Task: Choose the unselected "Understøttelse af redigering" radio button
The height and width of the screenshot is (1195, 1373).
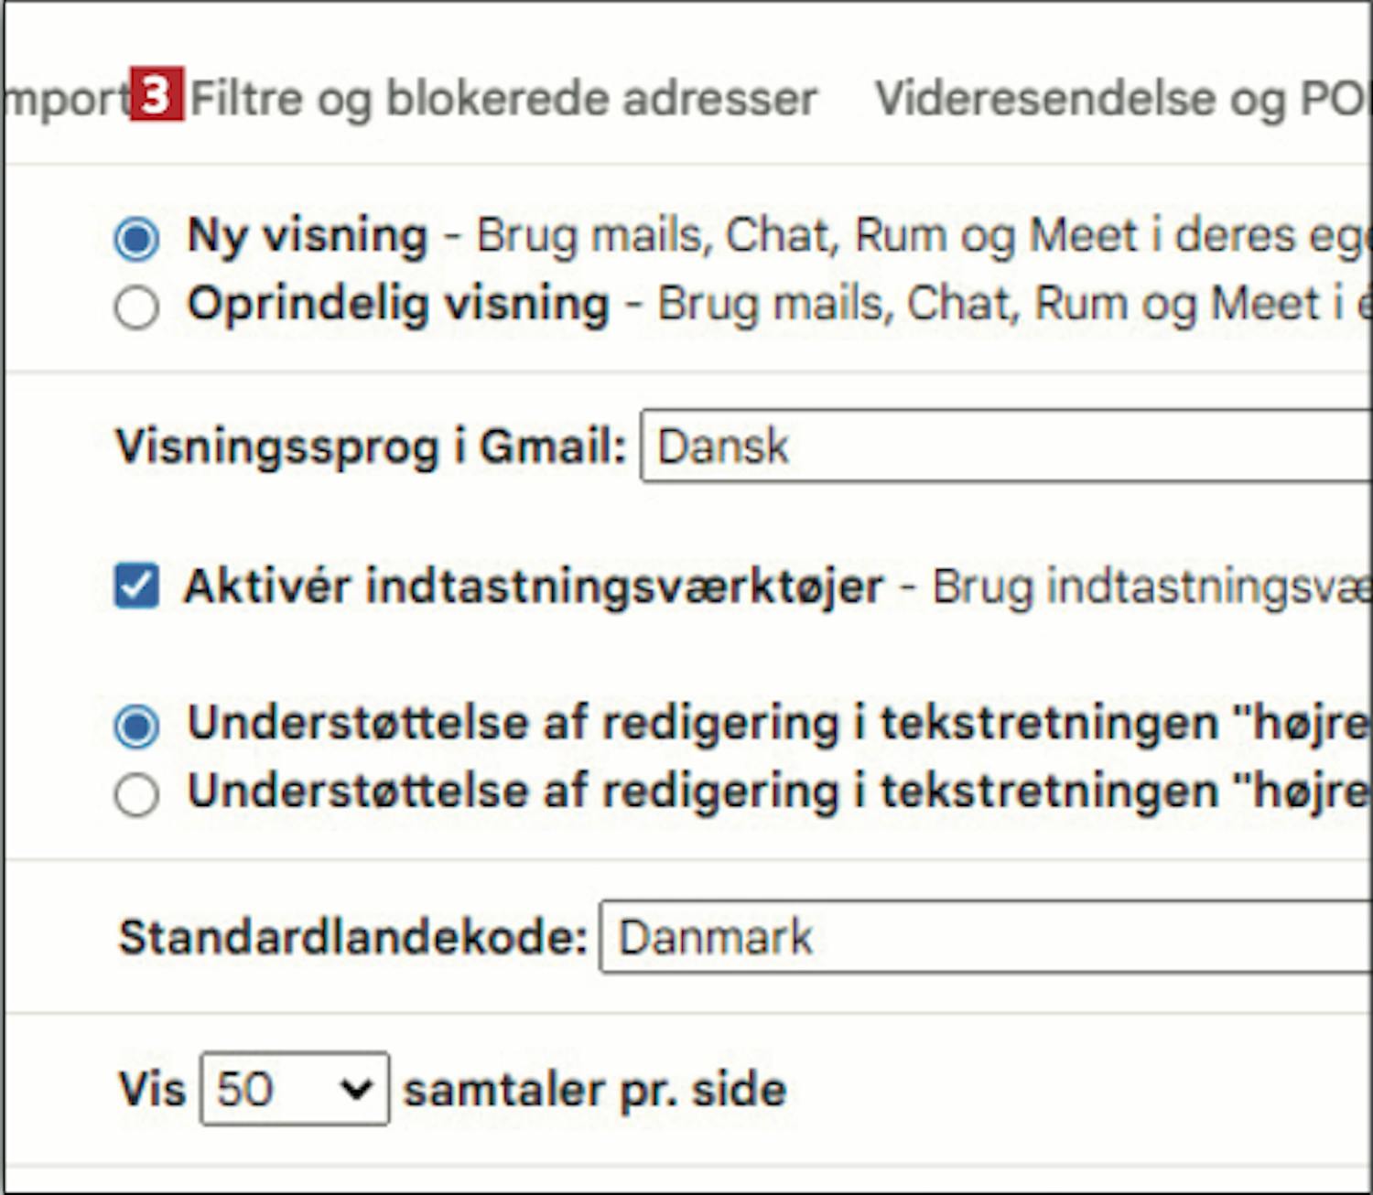Action: coord(136,794)
